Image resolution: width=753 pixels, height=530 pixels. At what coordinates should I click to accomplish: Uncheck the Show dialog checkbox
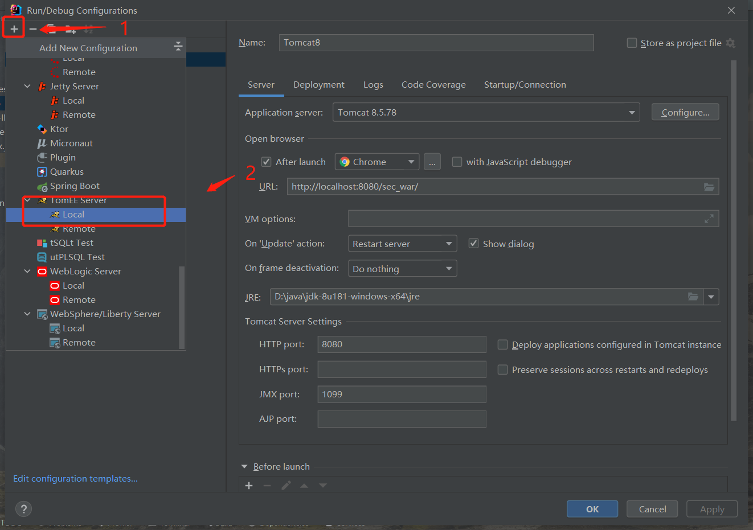point(473,244)
